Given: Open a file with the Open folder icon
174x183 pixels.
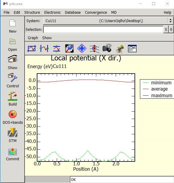Looking at the screenshot, I should 13,41.
